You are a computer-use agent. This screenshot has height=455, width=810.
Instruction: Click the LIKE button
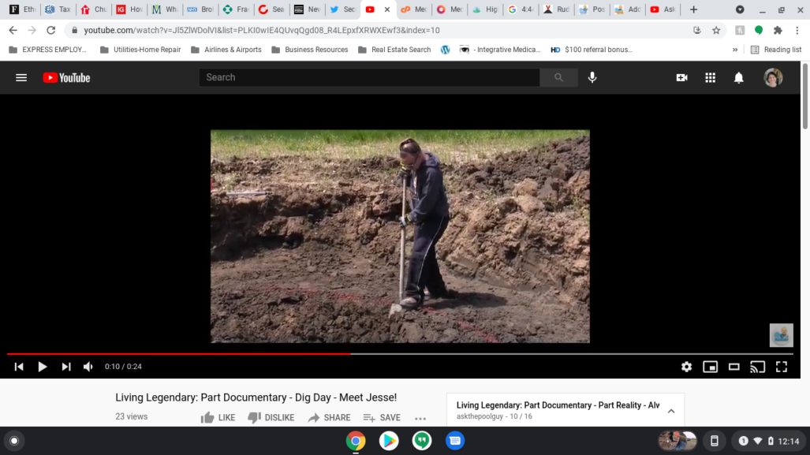click(218, 418)
